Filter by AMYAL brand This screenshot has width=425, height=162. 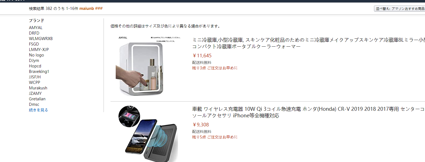pyautogui.click(x=36, y=28)
